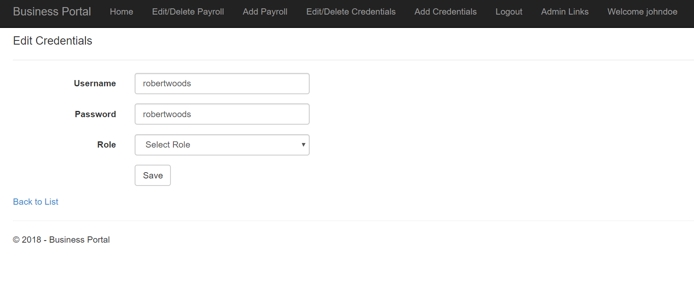Log out using the Logout link
This screenshot has height=281, width=694.
pos(509,12)
